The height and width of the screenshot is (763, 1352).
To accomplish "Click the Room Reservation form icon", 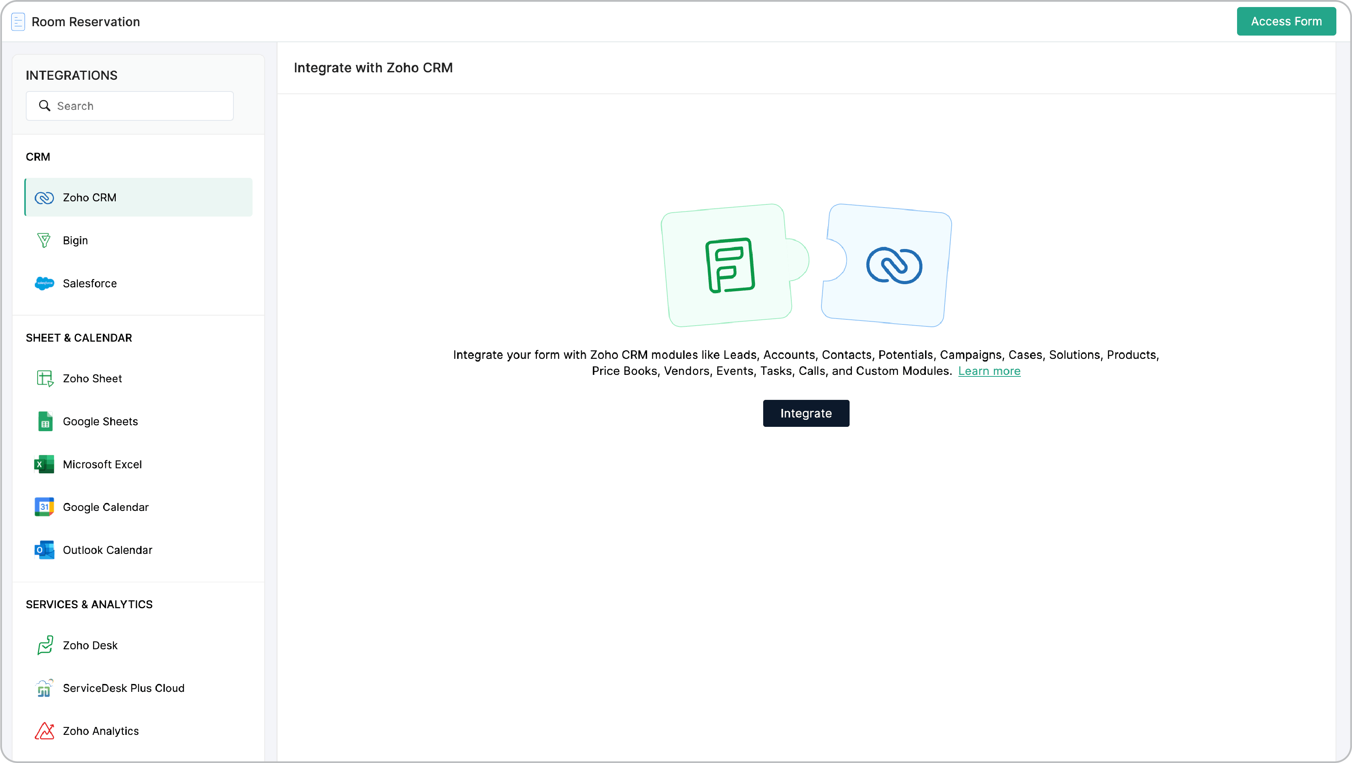I will 18,22.
